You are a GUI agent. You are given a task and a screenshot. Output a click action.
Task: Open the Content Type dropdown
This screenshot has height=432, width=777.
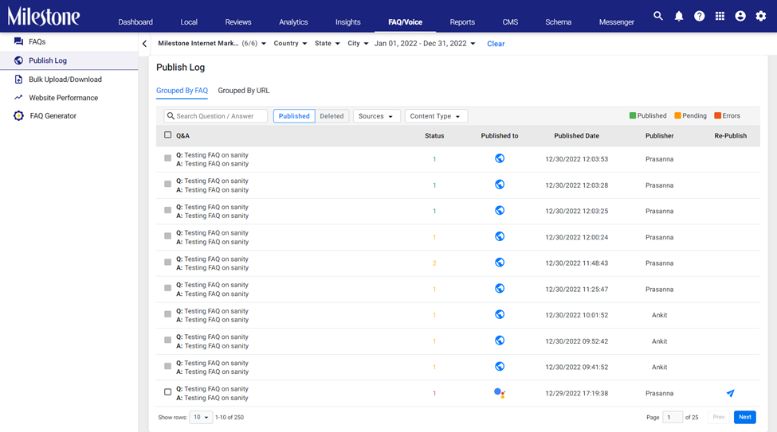[x=436, y=116]
